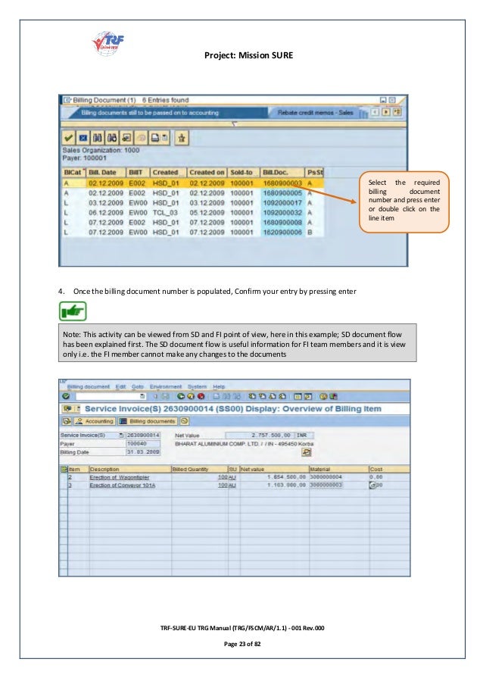
Task: Open the Goto menu
Action: [137, 386]
